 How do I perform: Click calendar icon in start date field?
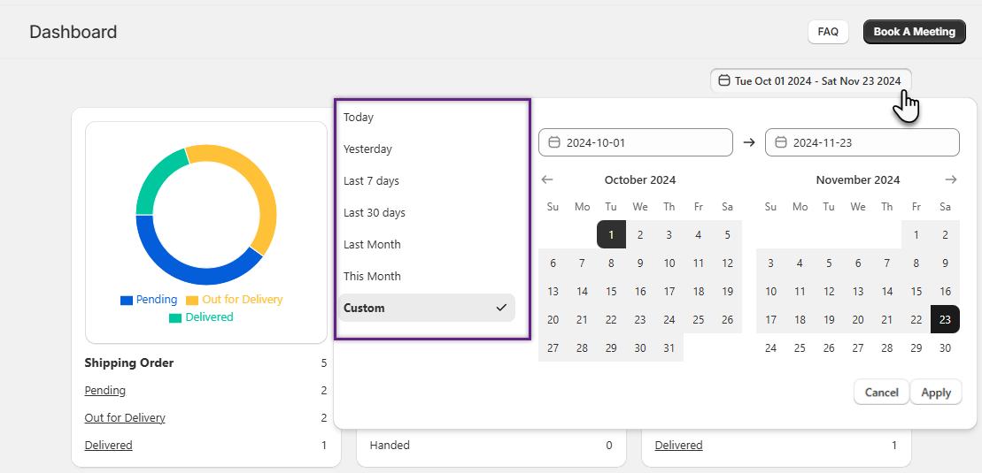click(x=555, y=142)
